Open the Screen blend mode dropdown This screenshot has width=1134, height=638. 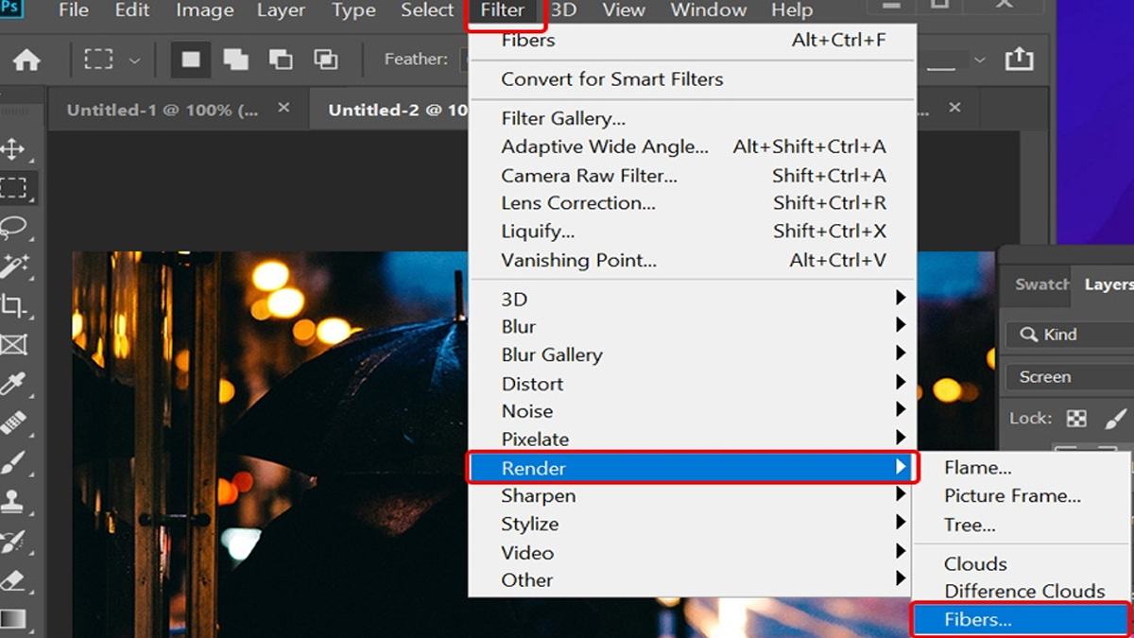(1068, 376)
